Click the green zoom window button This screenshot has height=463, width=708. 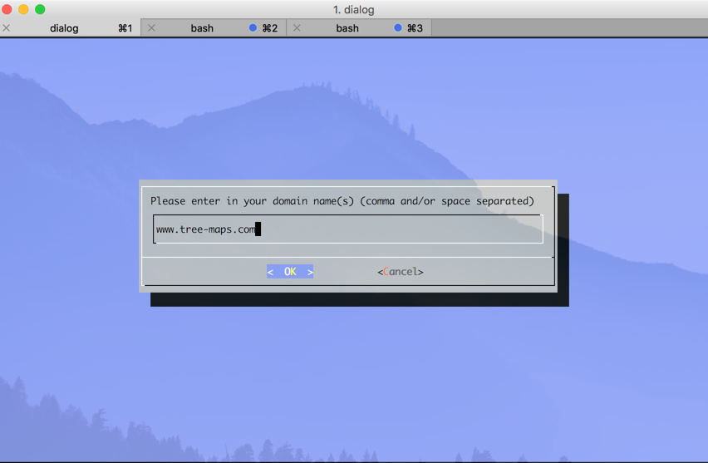[40, 9]
